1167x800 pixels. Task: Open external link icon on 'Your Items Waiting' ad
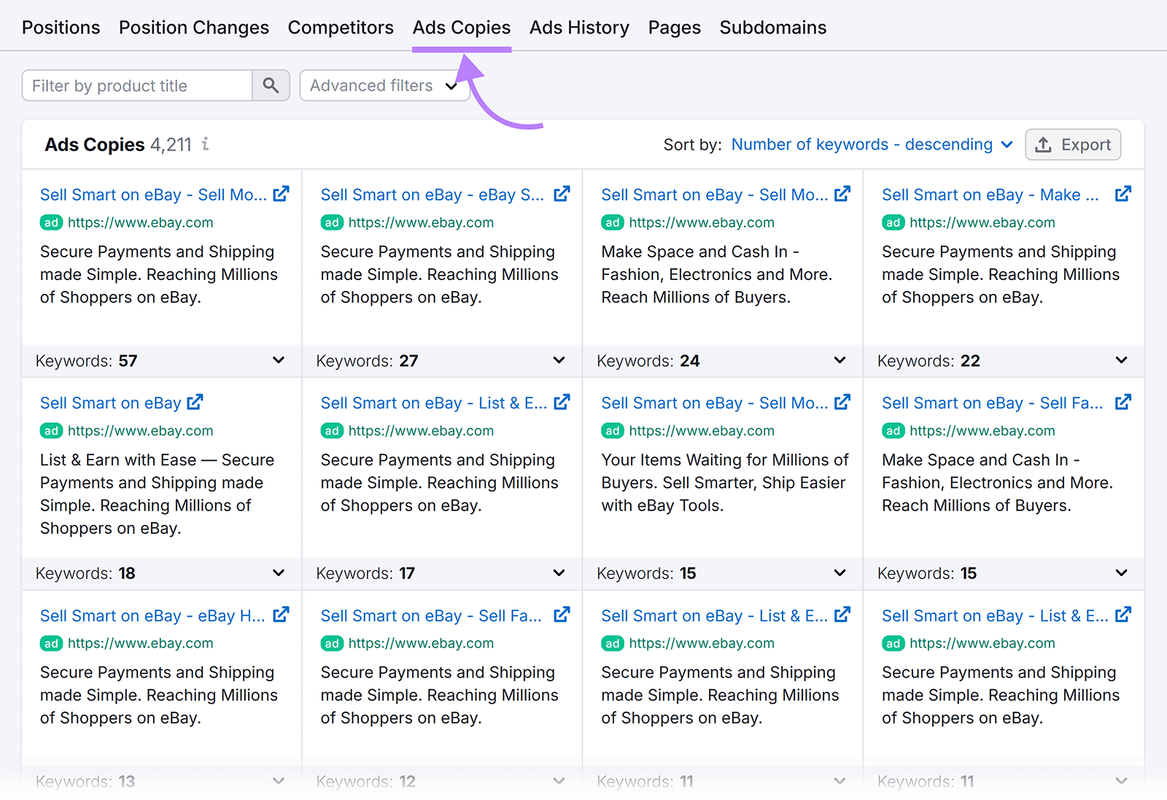point(842,402)
